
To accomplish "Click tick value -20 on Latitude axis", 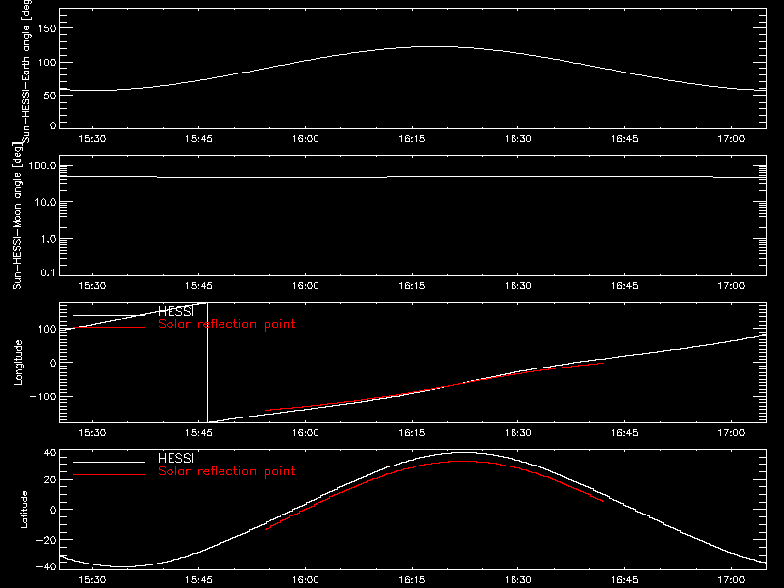I will [x=46, y=540].
